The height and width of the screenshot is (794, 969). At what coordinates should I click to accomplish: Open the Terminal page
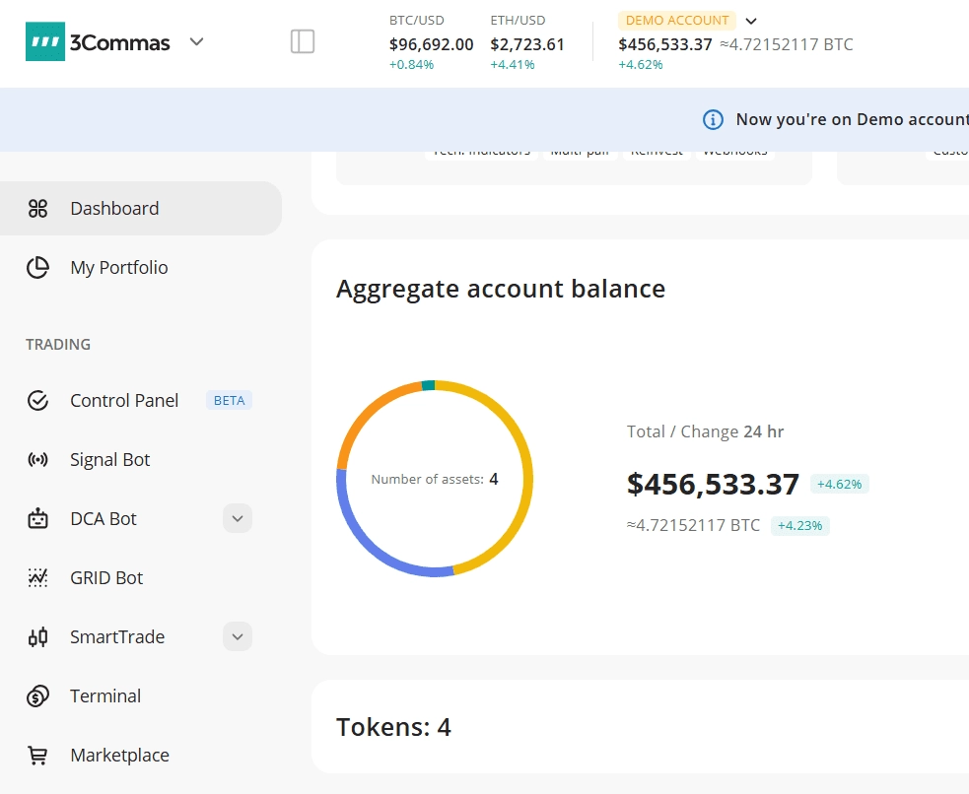click(x=105, y=695)
